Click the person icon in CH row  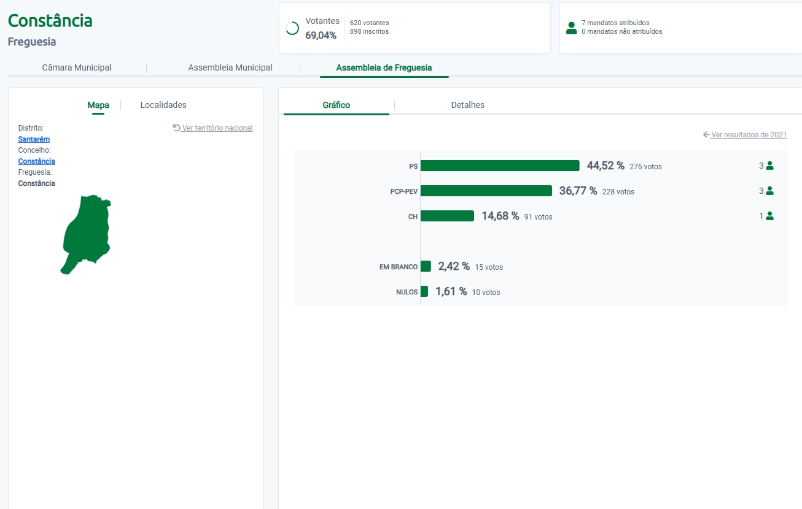point(769,216)
